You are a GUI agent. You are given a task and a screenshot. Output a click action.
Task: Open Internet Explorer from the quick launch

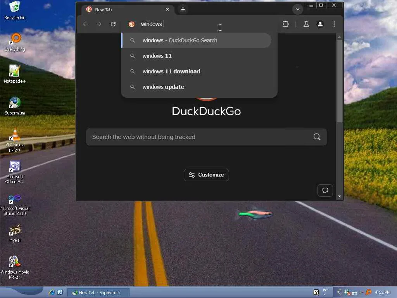52,292
